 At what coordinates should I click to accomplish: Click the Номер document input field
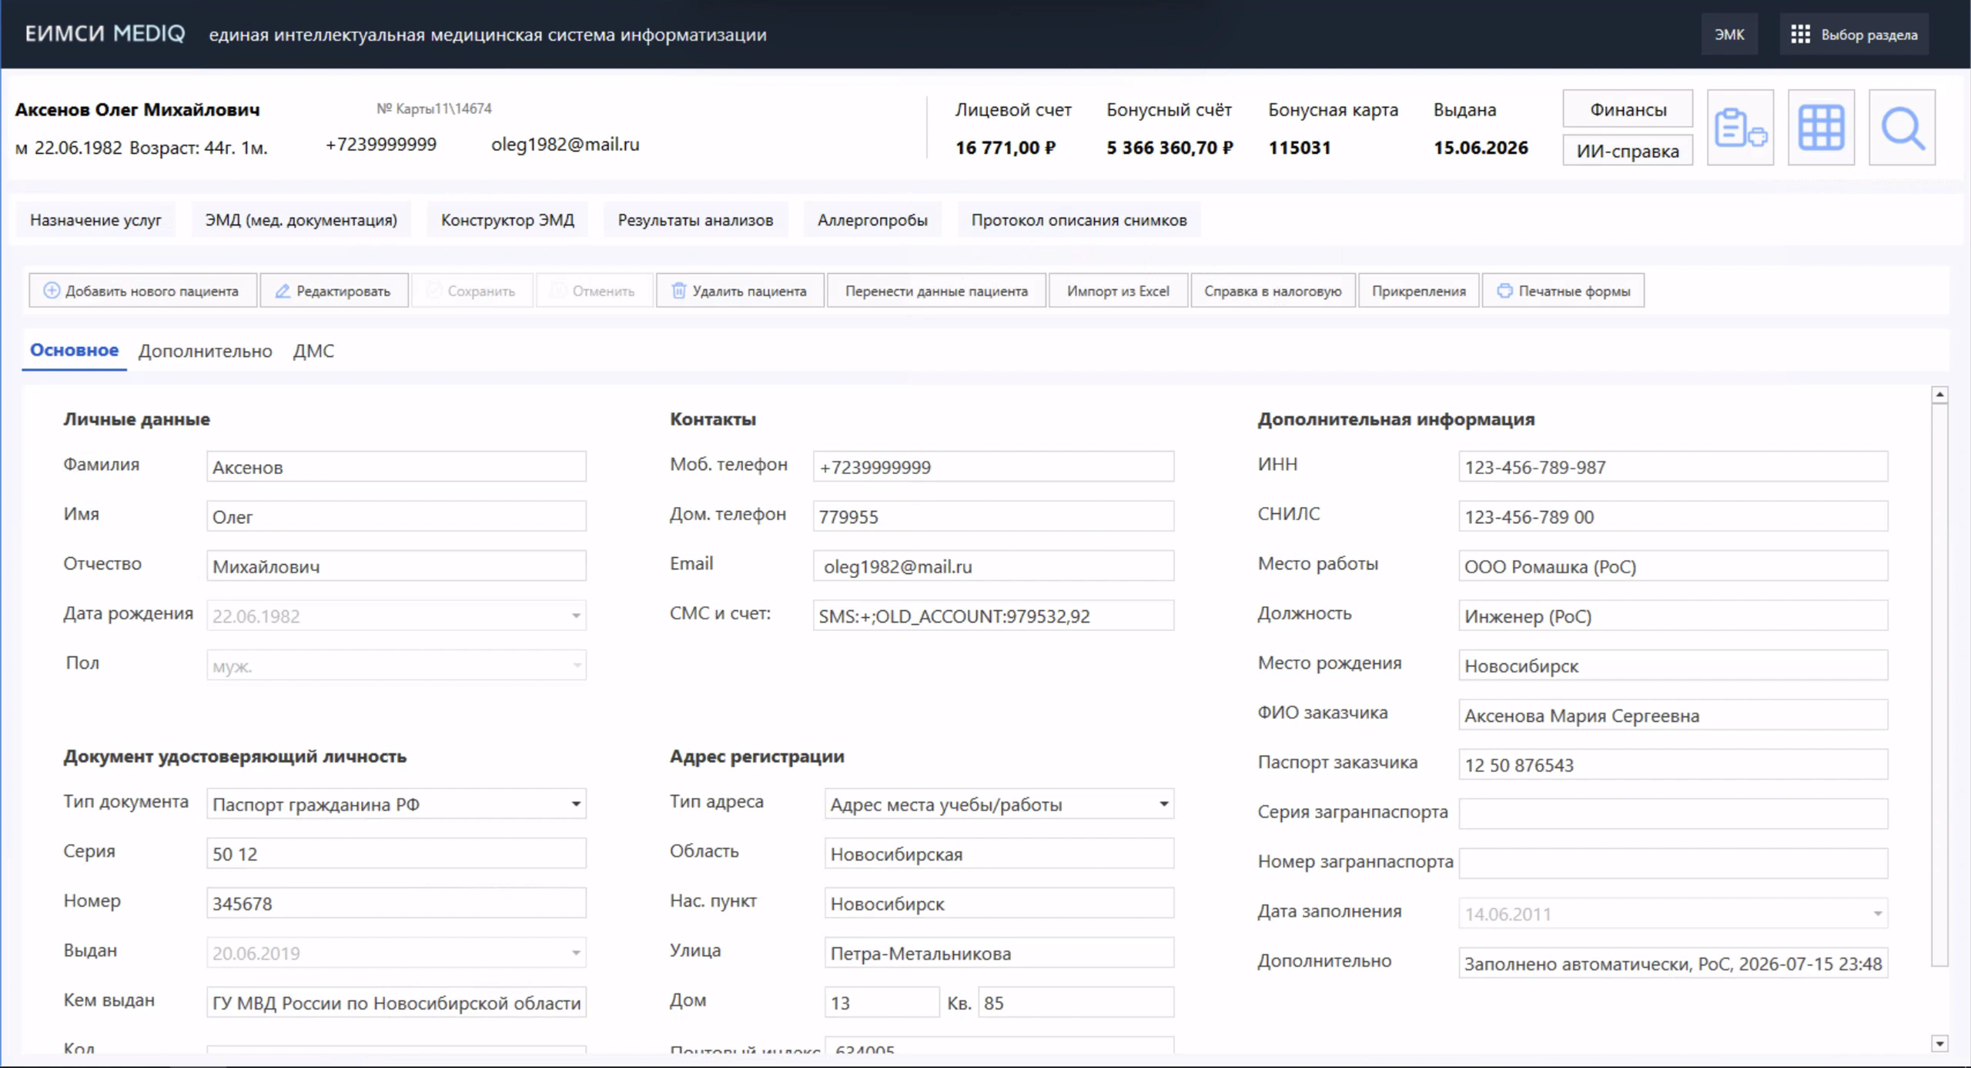[x=396, y=903]
